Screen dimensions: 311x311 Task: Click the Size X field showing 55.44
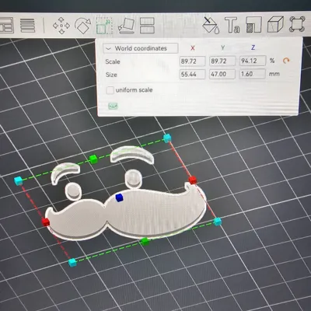192,75
